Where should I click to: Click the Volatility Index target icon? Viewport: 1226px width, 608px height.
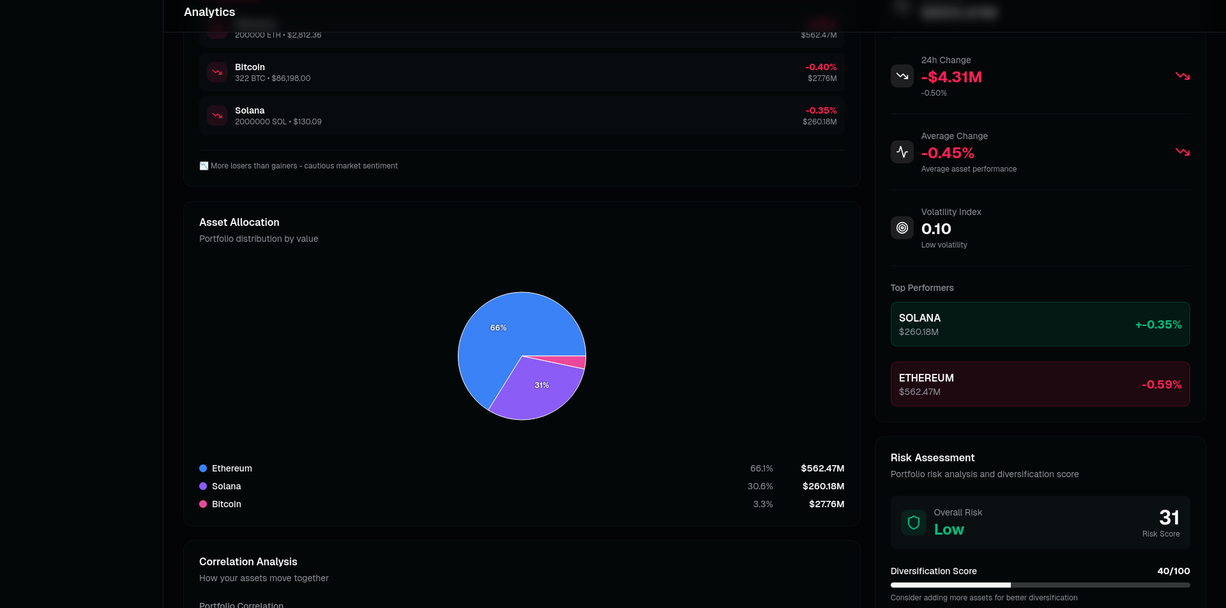(x=902, y=227)
